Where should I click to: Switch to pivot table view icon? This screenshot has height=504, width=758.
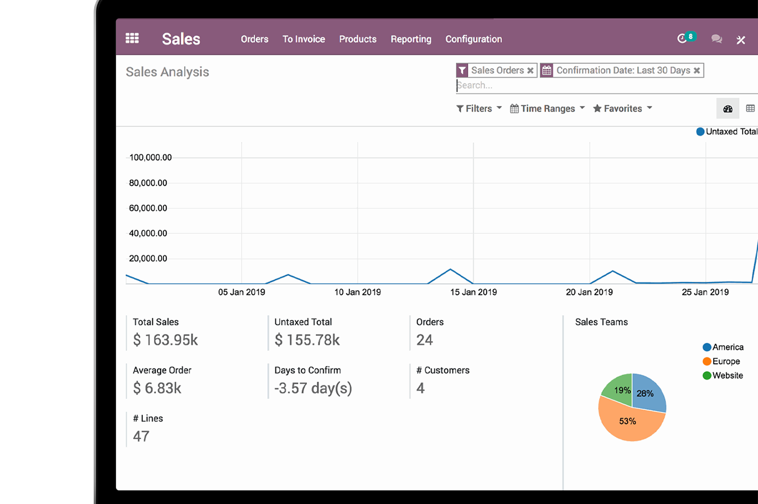[x=750, y=108]
